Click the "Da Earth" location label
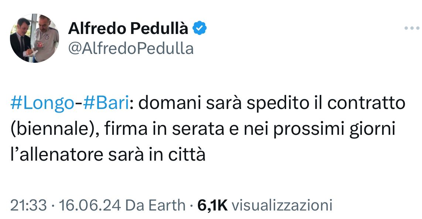Viewport: 422px width, 219px height. (155, 205)
